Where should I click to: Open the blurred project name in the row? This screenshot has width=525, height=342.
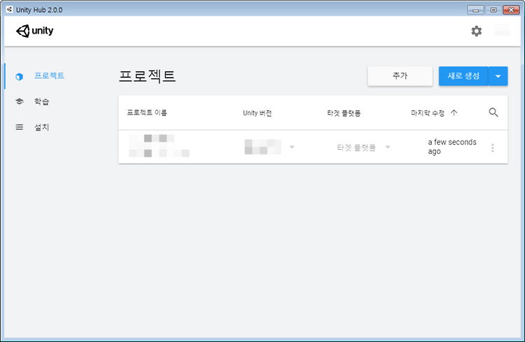[x=159, y=146]
